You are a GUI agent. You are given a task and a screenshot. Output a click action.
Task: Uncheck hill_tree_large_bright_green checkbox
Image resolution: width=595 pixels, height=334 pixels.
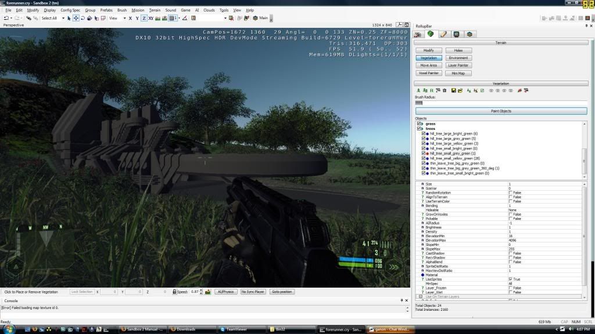click(424, 134)
